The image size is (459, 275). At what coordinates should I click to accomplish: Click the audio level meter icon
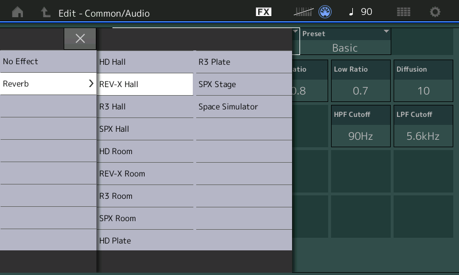click(x=304, y=12)
